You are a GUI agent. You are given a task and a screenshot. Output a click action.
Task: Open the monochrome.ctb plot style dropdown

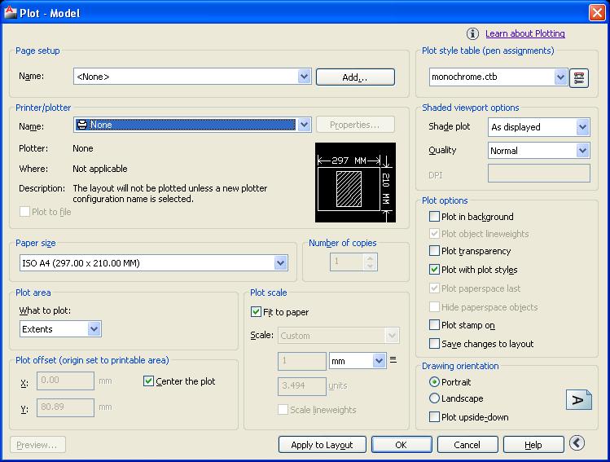tap(560, 77)
